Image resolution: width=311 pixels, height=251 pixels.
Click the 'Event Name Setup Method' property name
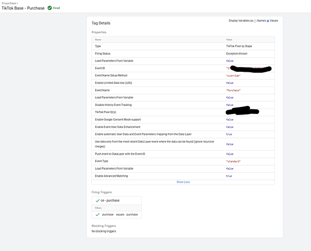pyautogui.click(x=111, y=75)
